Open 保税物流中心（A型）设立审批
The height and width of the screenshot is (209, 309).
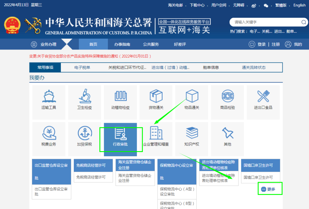point(177,192)
